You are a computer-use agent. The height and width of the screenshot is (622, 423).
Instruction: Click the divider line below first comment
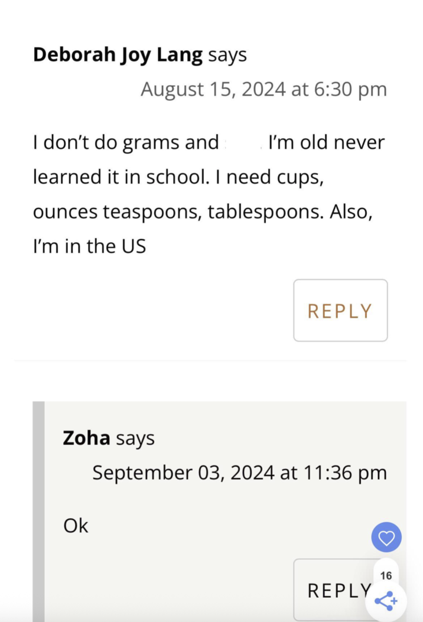click(x=210, y=360)
